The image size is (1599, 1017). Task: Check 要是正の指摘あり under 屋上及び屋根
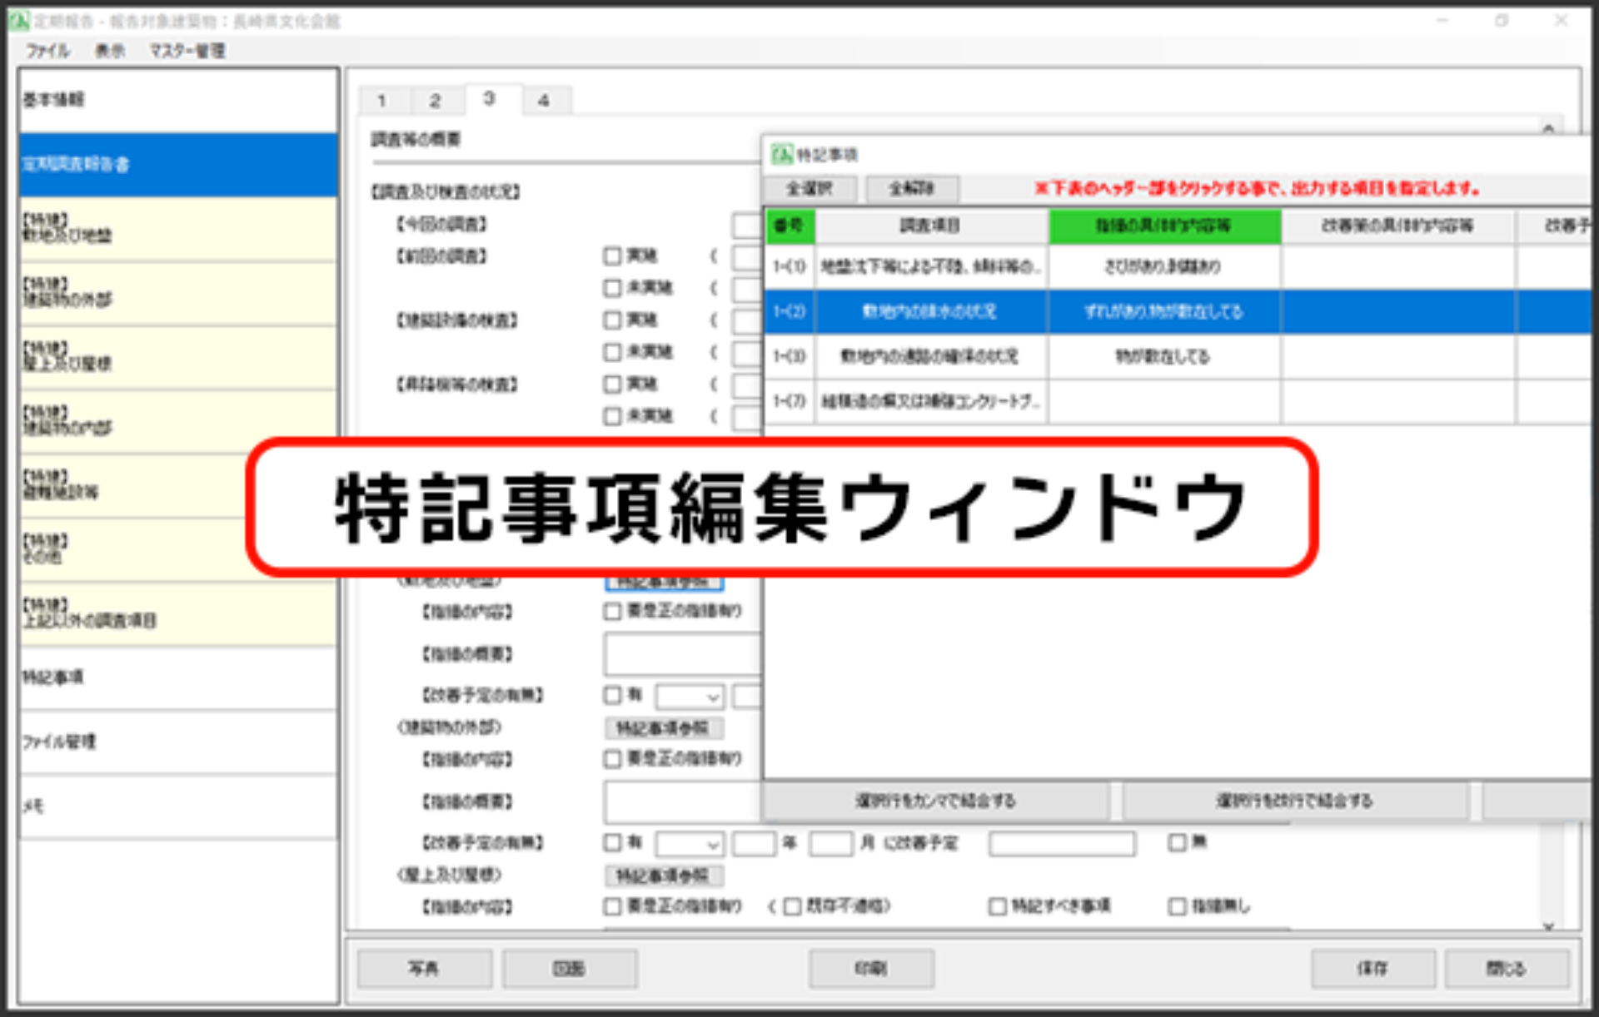click(x=612, y=906)
